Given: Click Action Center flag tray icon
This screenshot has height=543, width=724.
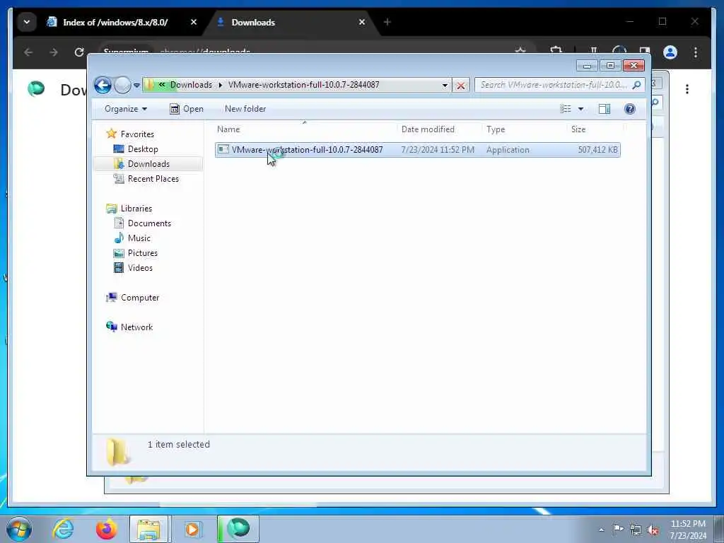Looking at the screenshot, I should tap(618, 530).
